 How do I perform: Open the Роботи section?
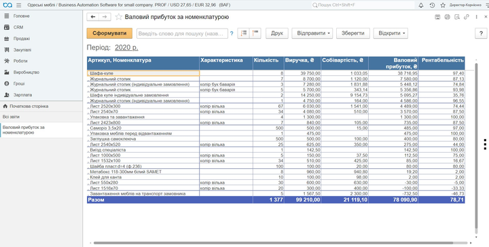point(41,61)
